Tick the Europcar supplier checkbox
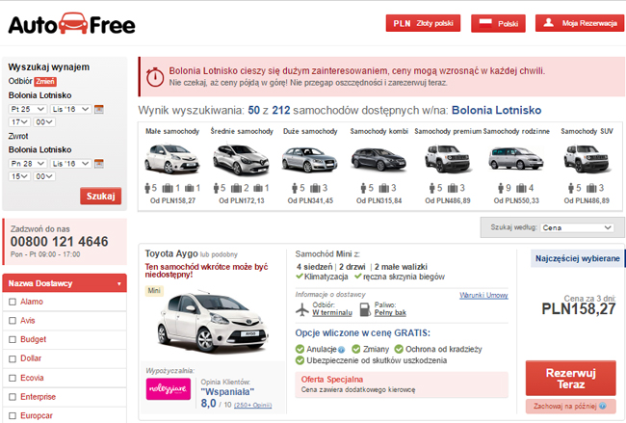 13,416
